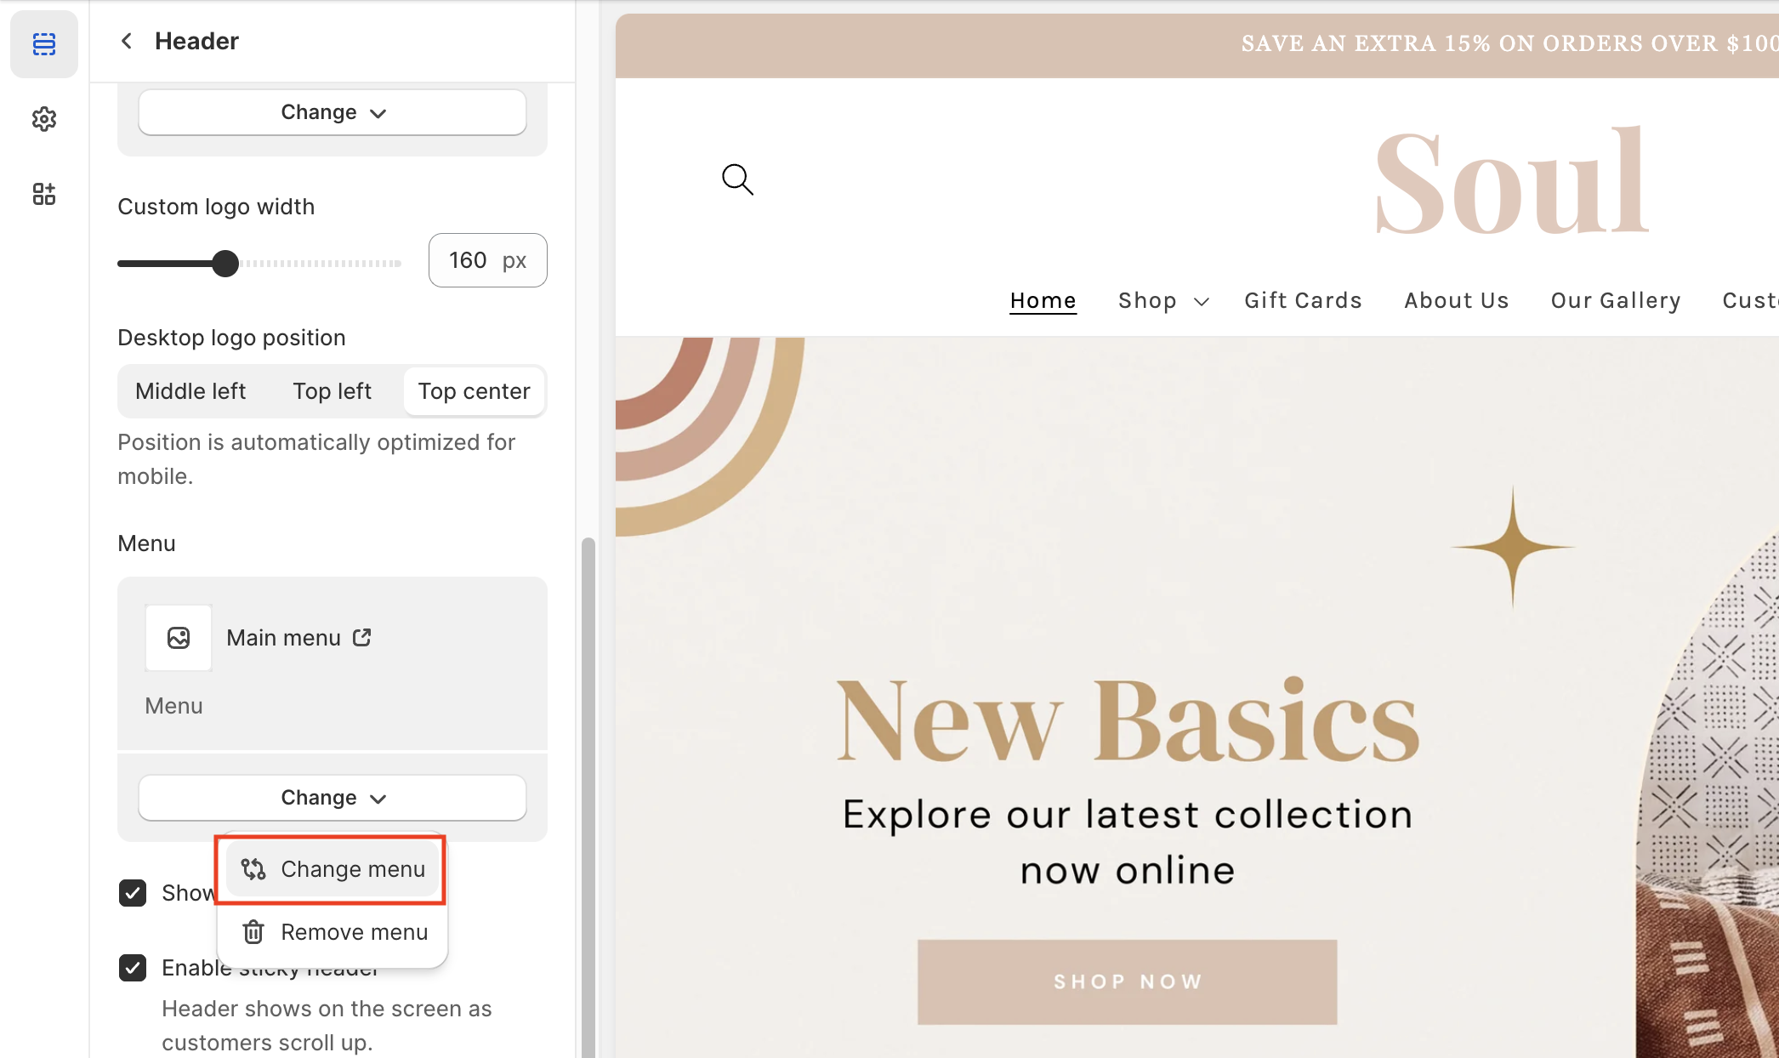The height and width of the screenshot is (1058, 1779).
Task: Click the search magnifier in store preview
Action: (737, 179)
